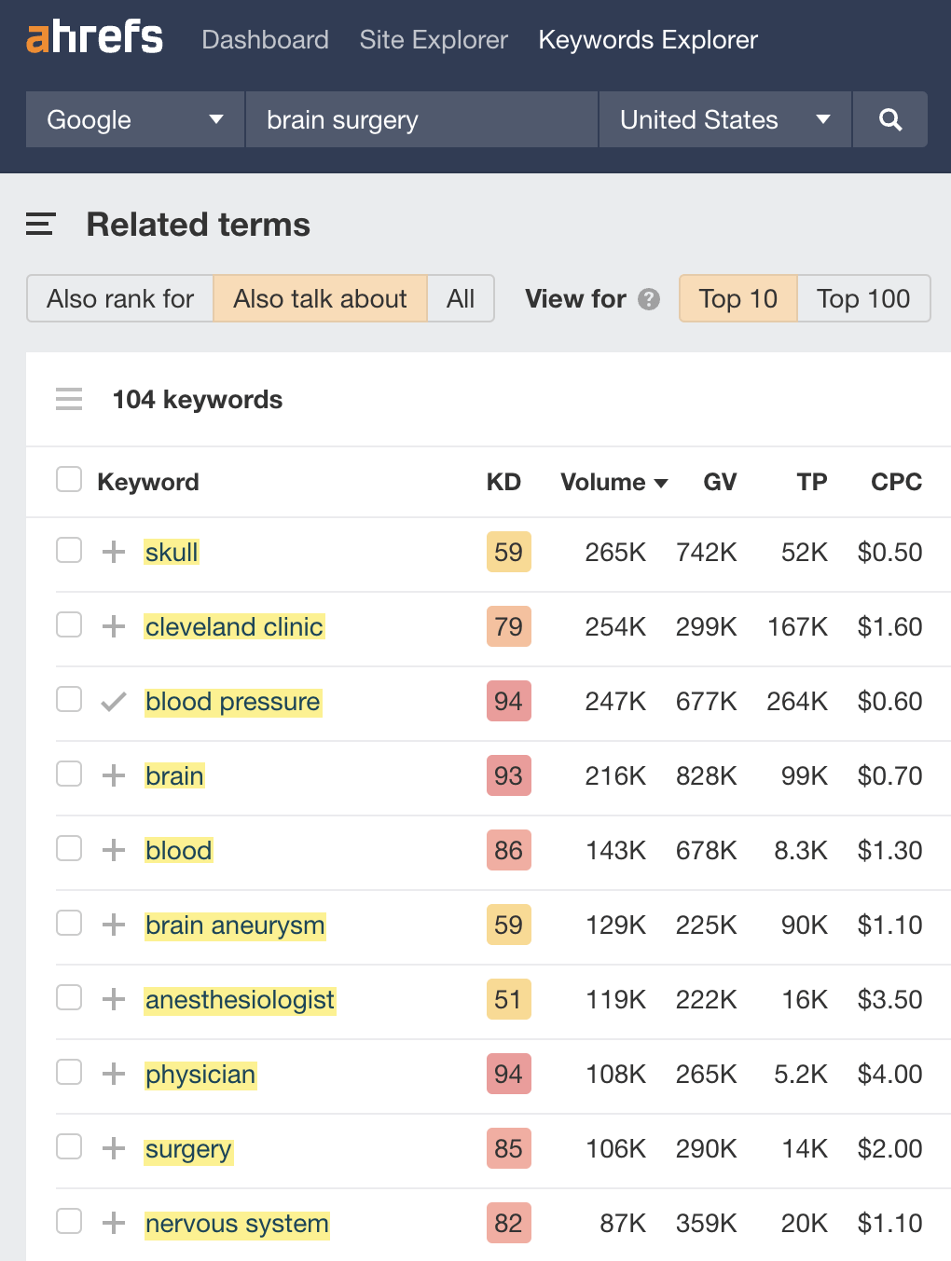
Task: Switch to the Also rank for tab
Action: [x=119, y=298]
